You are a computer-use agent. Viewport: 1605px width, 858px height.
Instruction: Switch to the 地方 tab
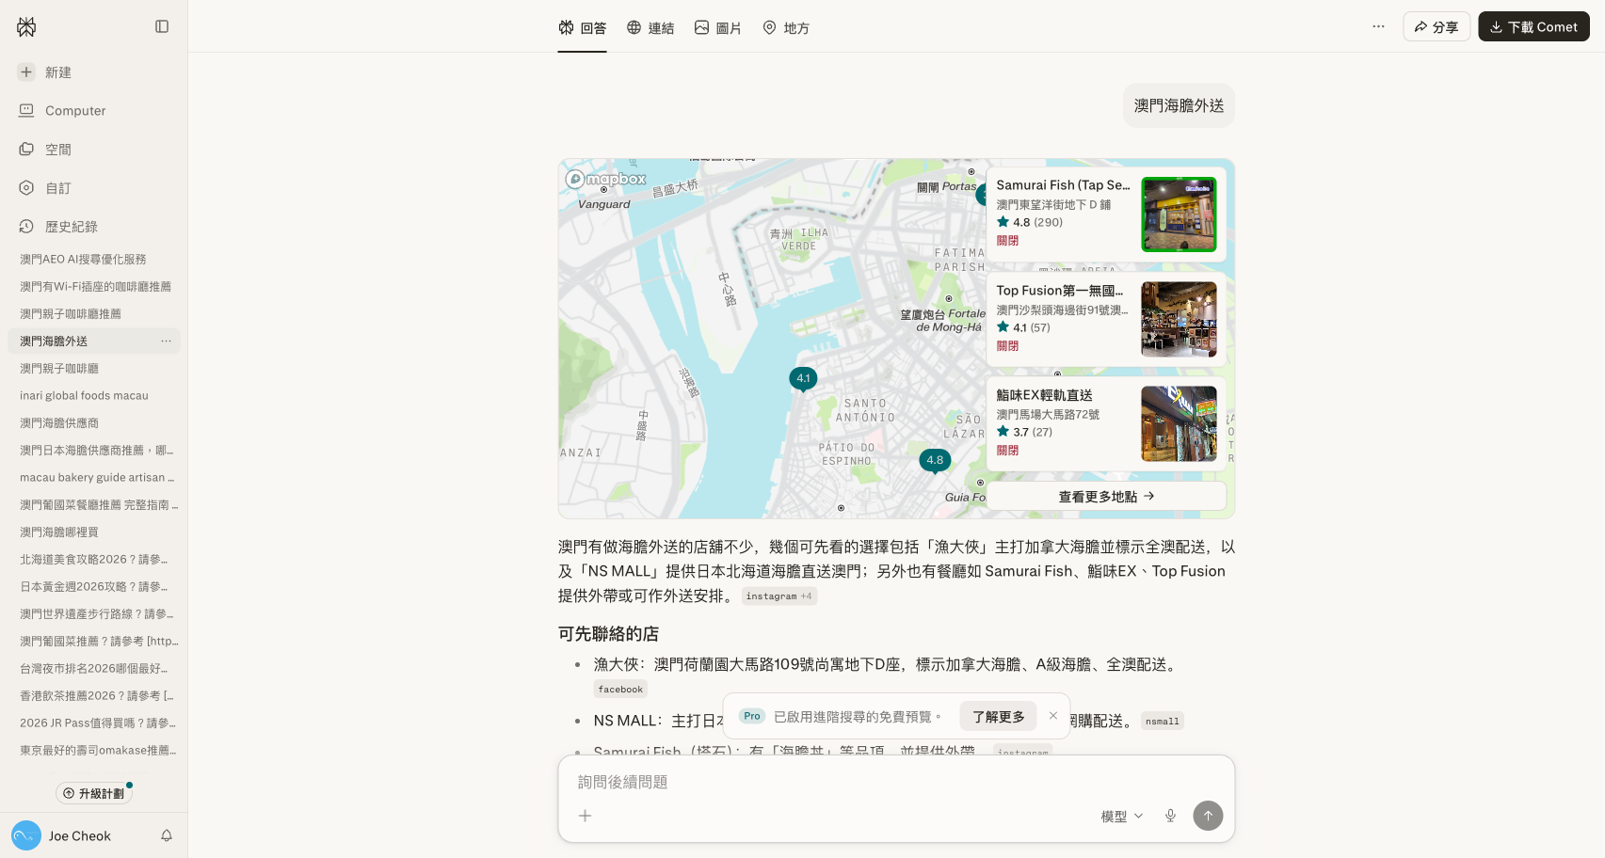click(x=786, y=27)
